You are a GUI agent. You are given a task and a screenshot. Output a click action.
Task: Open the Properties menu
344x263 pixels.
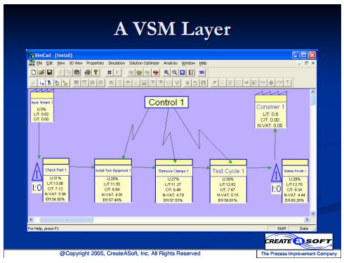(x=95, y=63)
